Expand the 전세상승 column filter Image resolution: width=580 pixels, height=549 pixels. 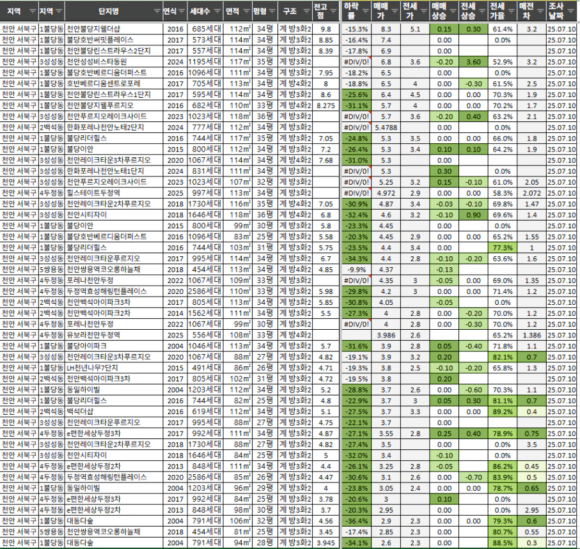point(482,12)
